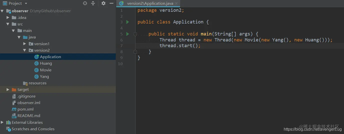Click the path text D:\myGithub\observer

click(50, 11)
